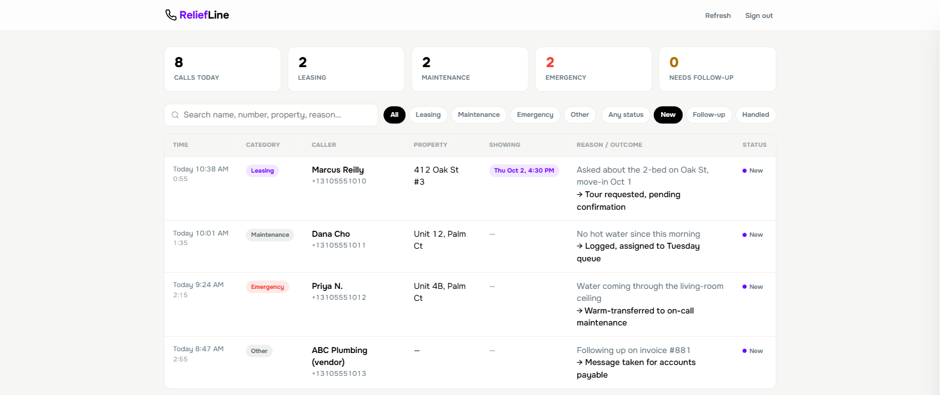
Task: Focus the search name, number, property field
Action: click(x=271, y=115)
